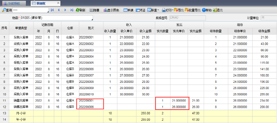277x123 pixels.
Task: Select batch cell 202208009
Action: 91,88
